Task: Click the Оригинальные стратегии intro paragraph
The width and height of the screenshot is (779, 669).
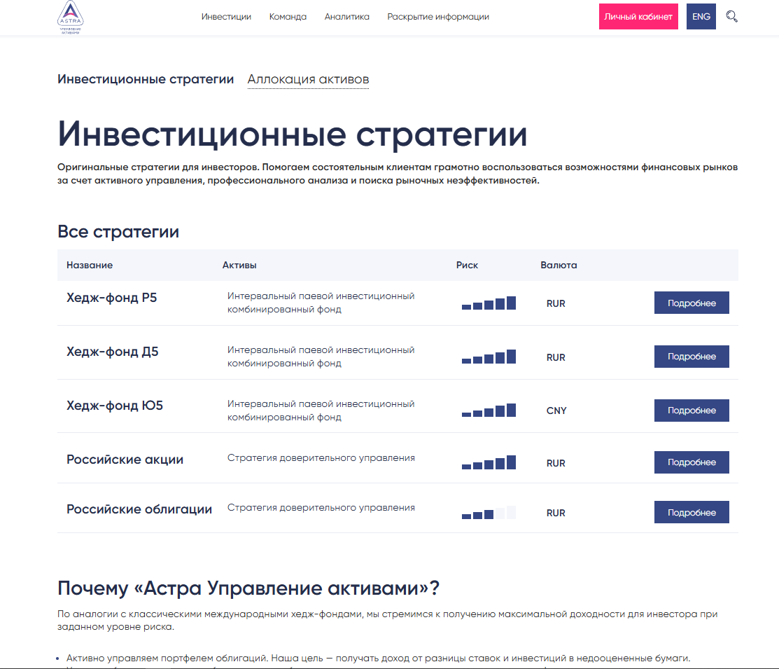Action: [398, 174]
